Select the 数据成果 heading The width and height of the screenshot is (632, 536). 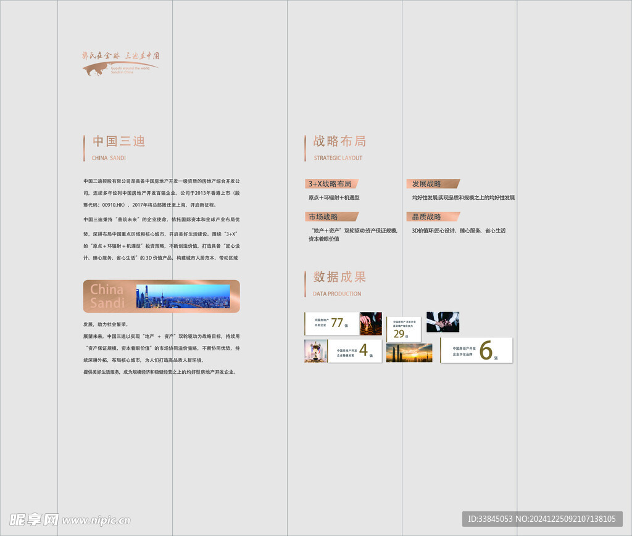340,277
